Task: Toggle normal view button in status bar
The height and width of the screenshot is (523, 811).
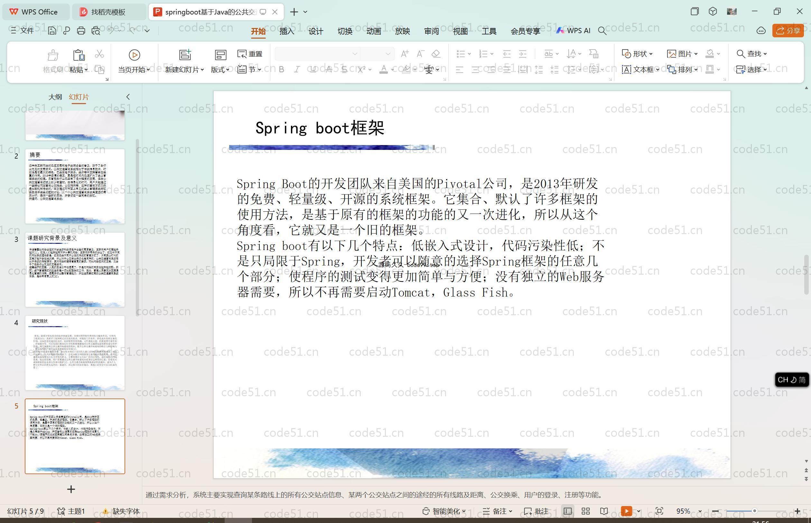Action: point(567,511)
